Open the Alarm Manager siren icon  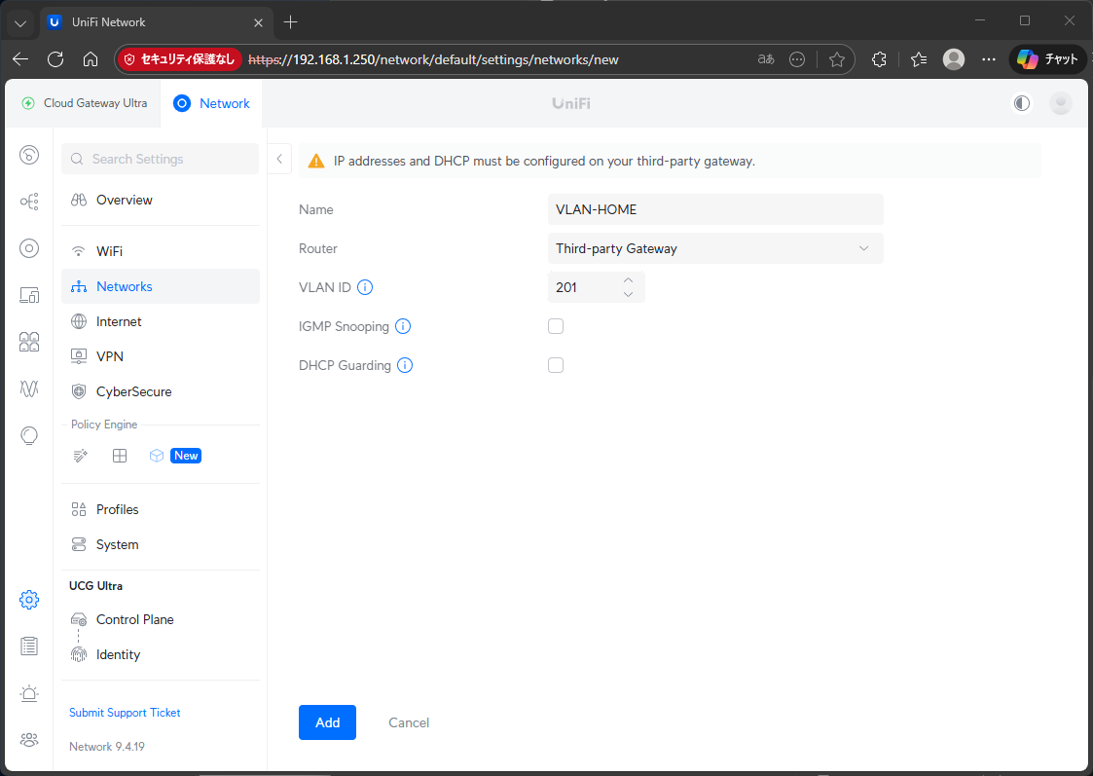[x=29, y=693]
